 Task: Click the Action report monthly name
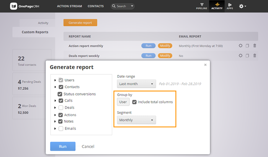(x=86, y=46)
